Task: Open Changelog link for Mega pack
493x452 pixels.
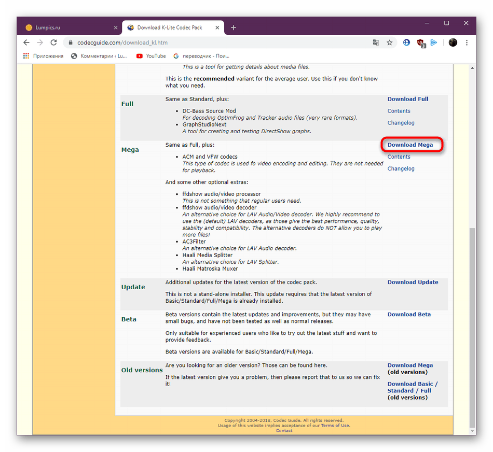Action: pyautogui.click(x=401, y=168)
